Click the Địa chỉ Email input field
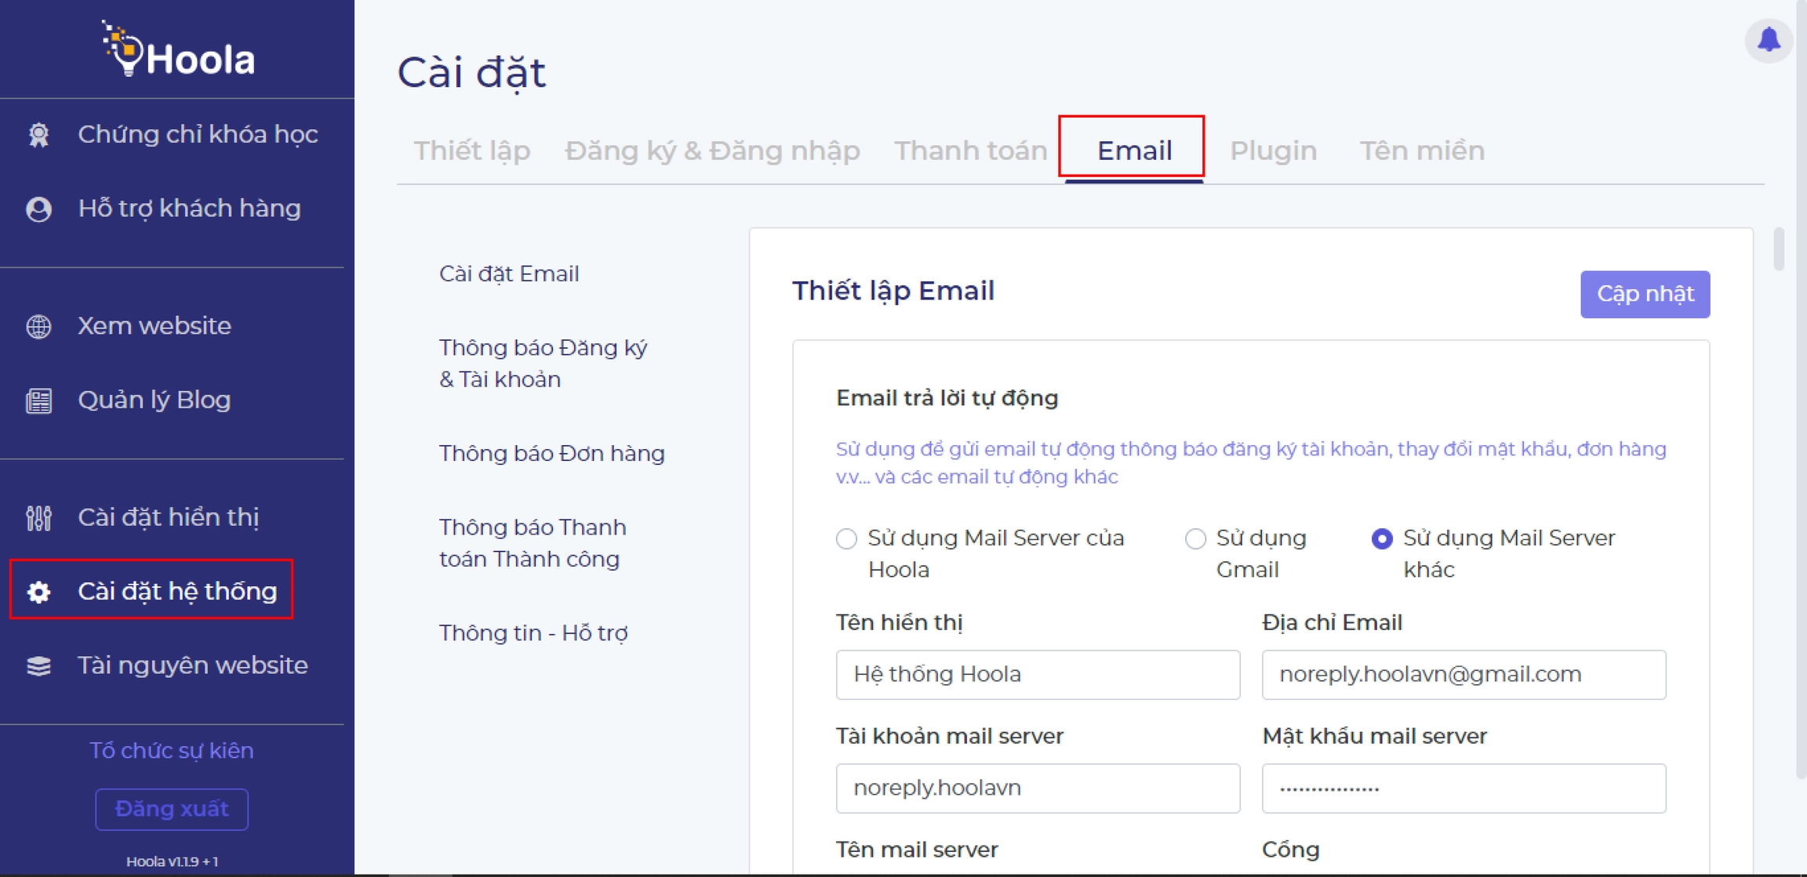The height and width of the screenshot is (877, 1807). (x=1463, y=674)
